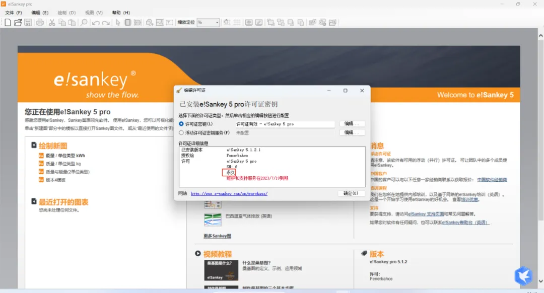Click the undo arrow icon

click(x=96, y=23)
